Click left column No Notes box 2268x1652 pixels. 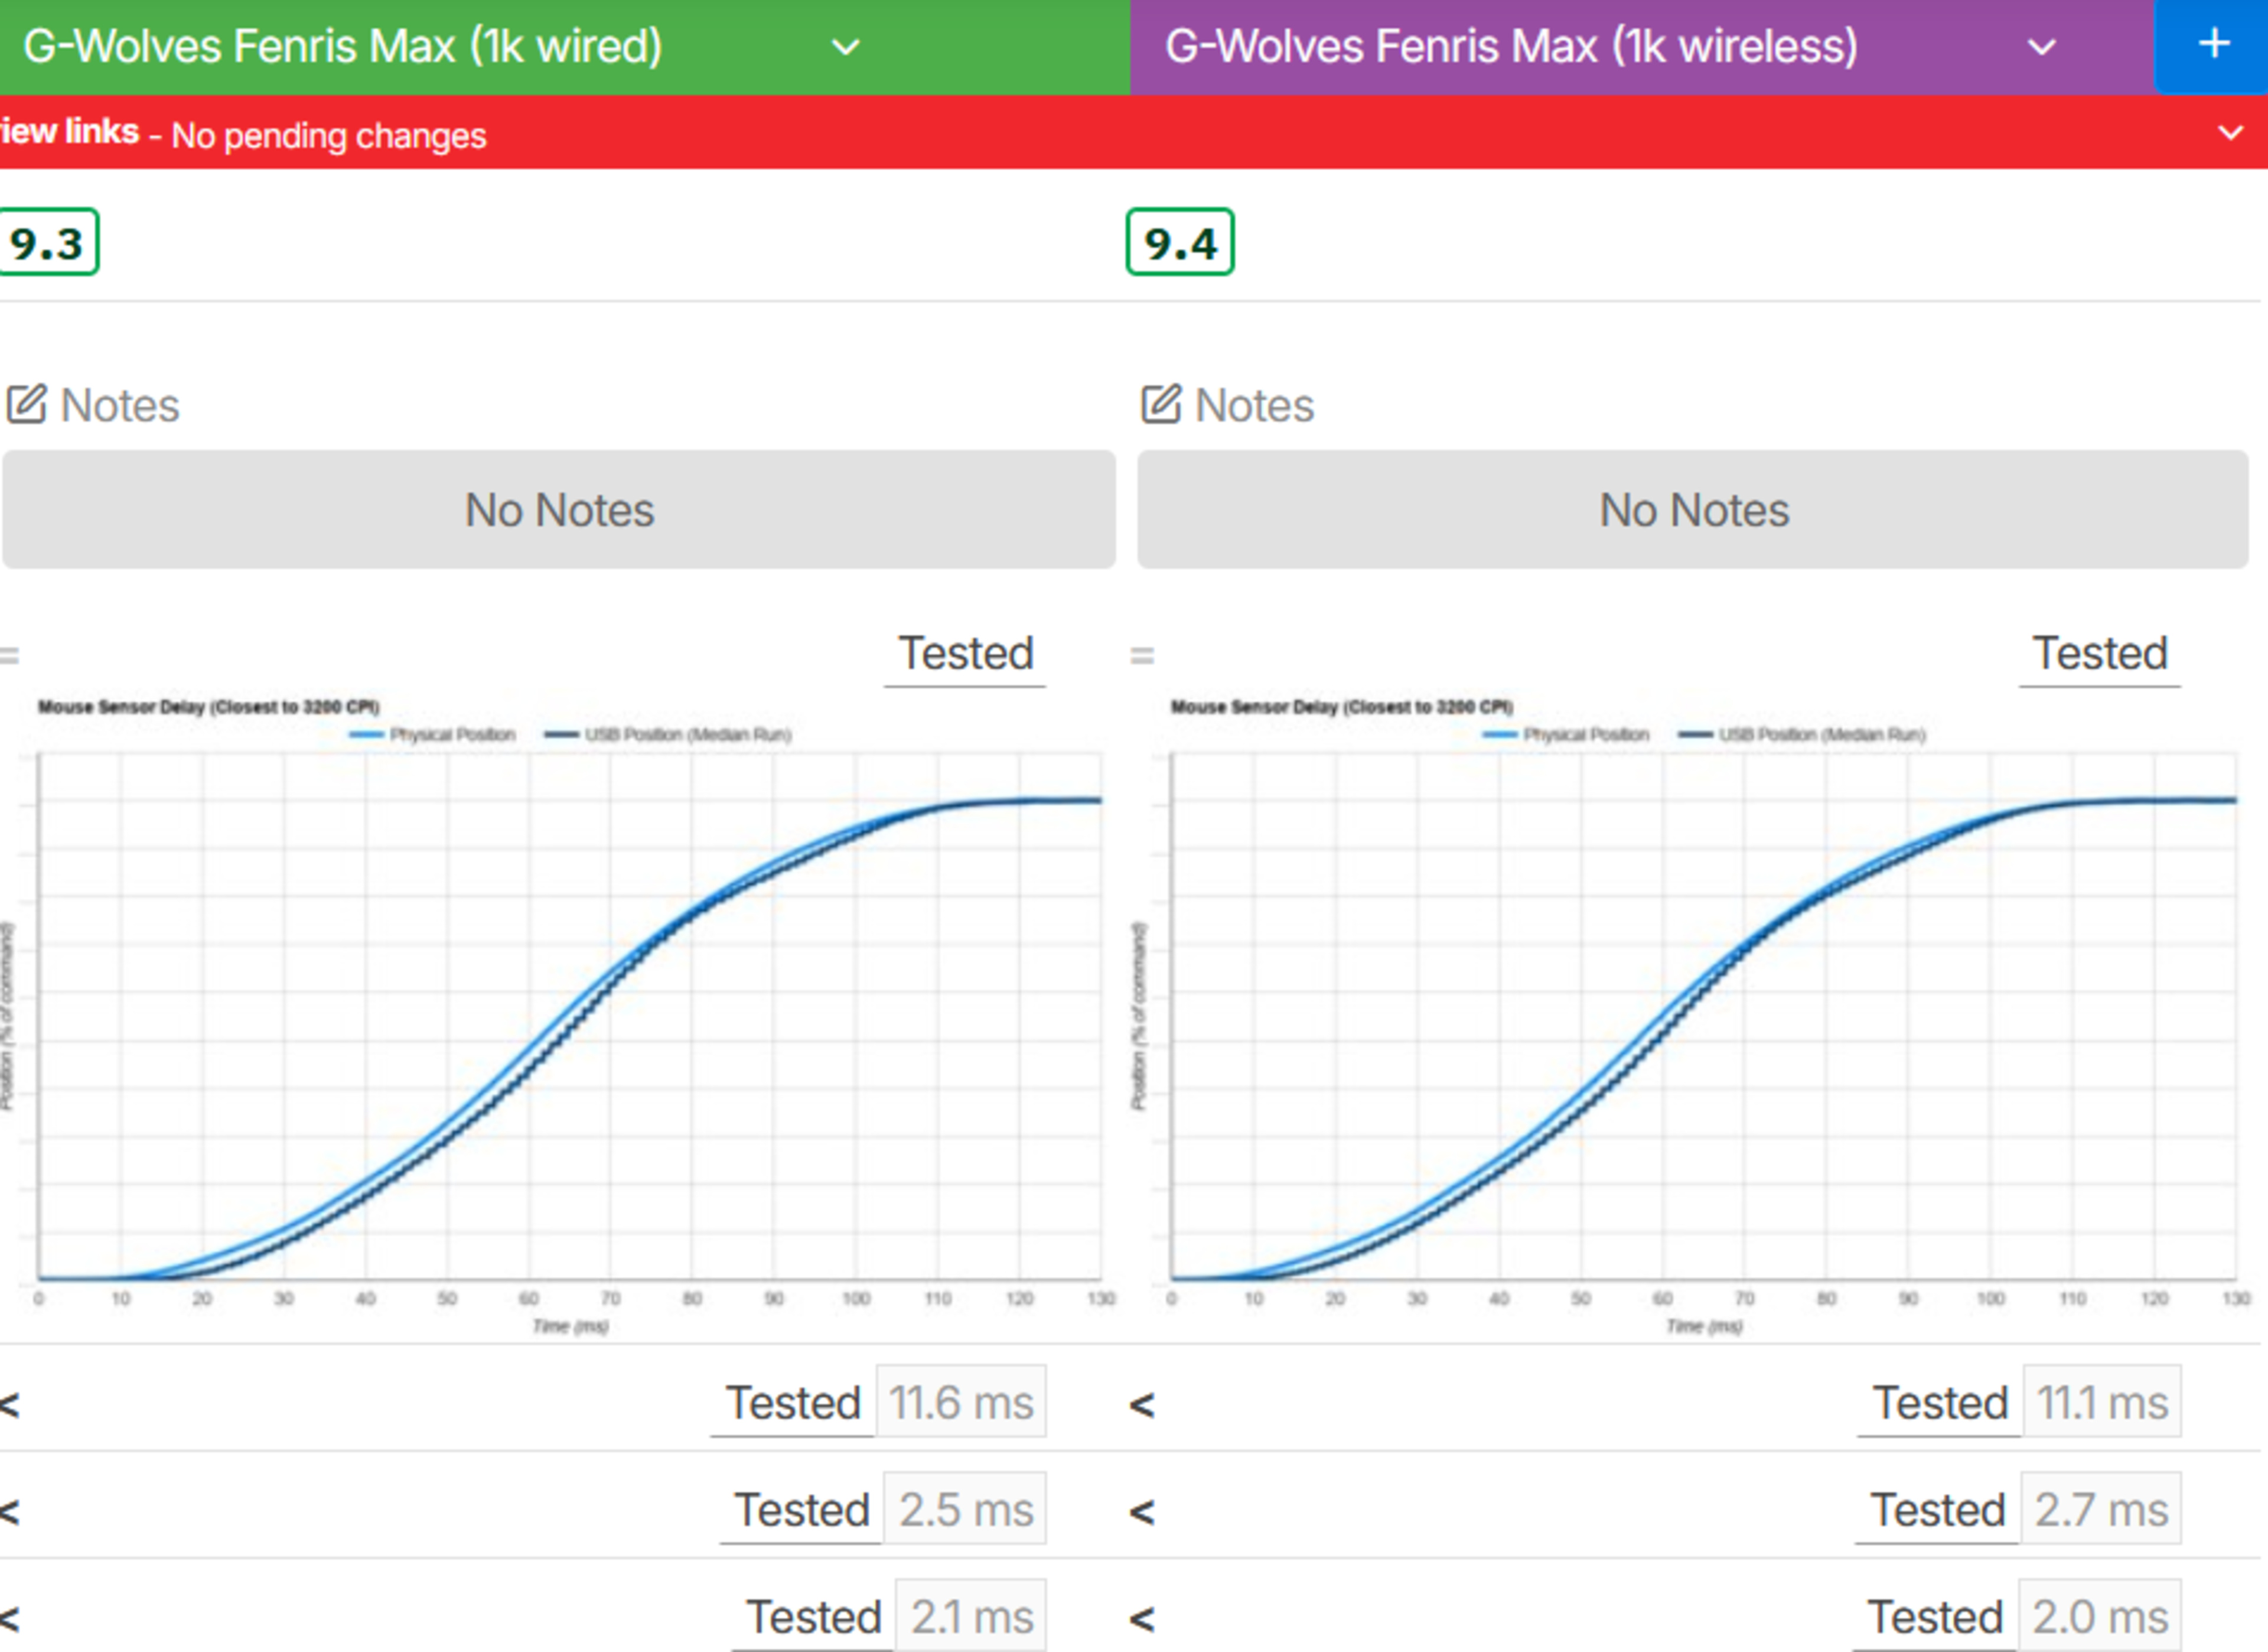click(x=559, y=509)
